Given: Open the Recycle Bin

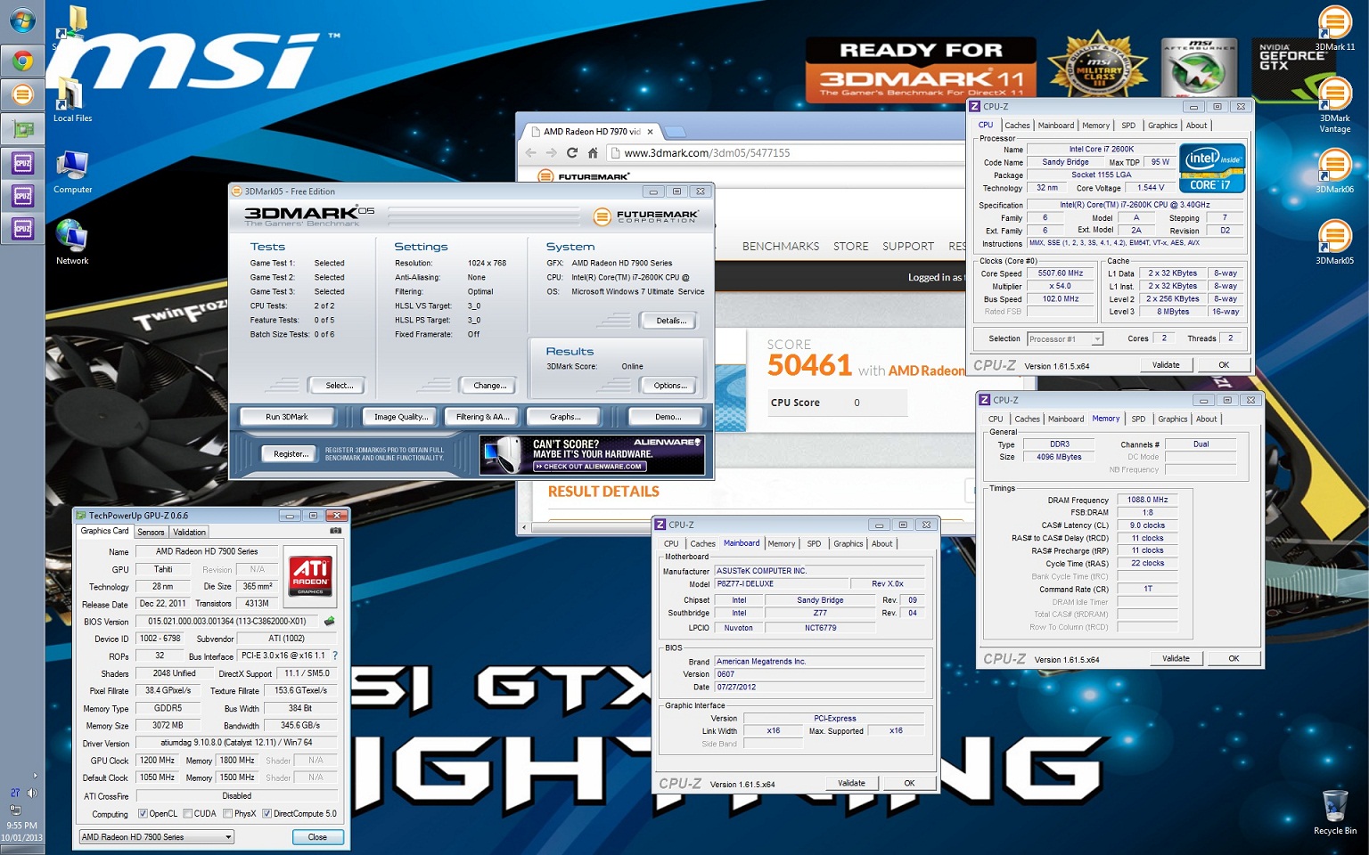Looking at the screenshot, I should 1334,812.
